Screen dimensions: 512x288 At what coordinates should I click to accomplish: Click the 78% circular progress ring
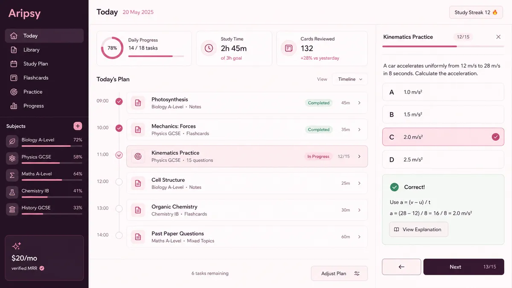pyautogui.click(x=112, y=48)
